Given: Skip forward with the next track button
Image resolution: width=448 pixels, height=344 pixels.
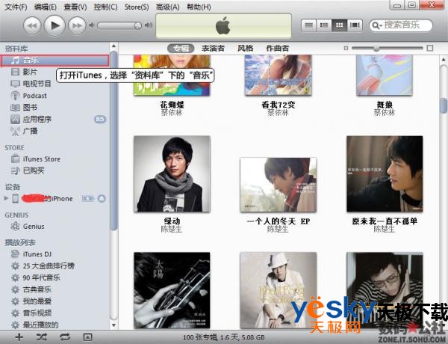Looking at the screenshot, I should 77,25.
